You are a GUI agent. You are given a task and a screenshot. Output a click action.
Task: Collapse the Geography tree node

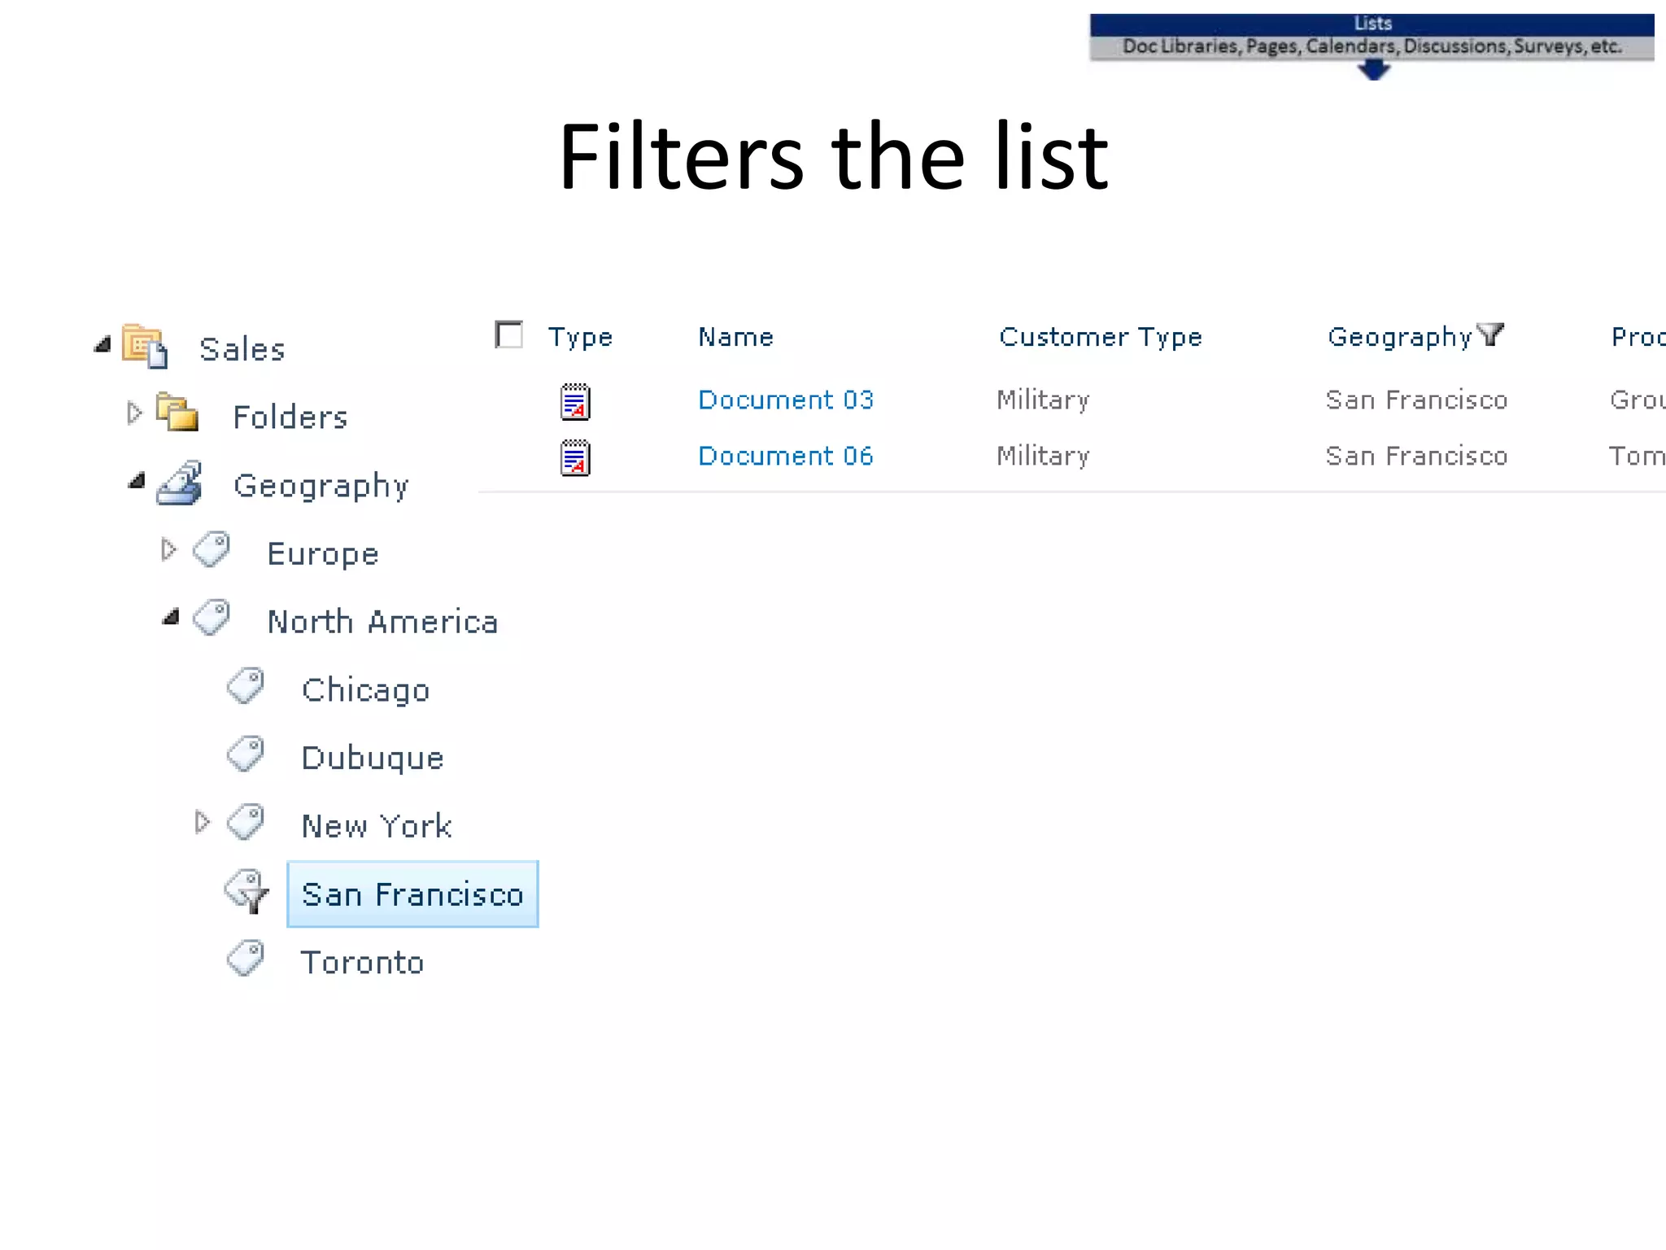(137, 481)
